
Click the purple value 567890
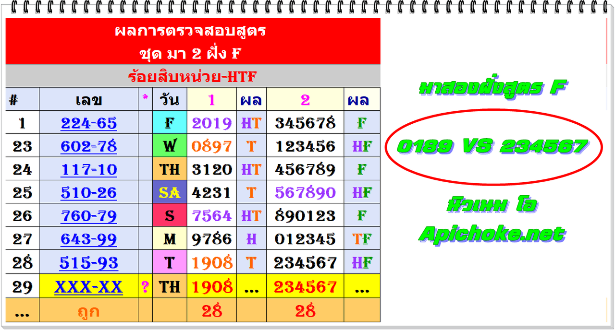tap(305, 192)
